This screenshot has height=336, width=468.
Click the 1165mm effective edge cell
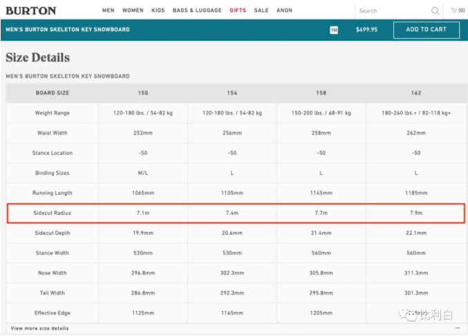232,312
